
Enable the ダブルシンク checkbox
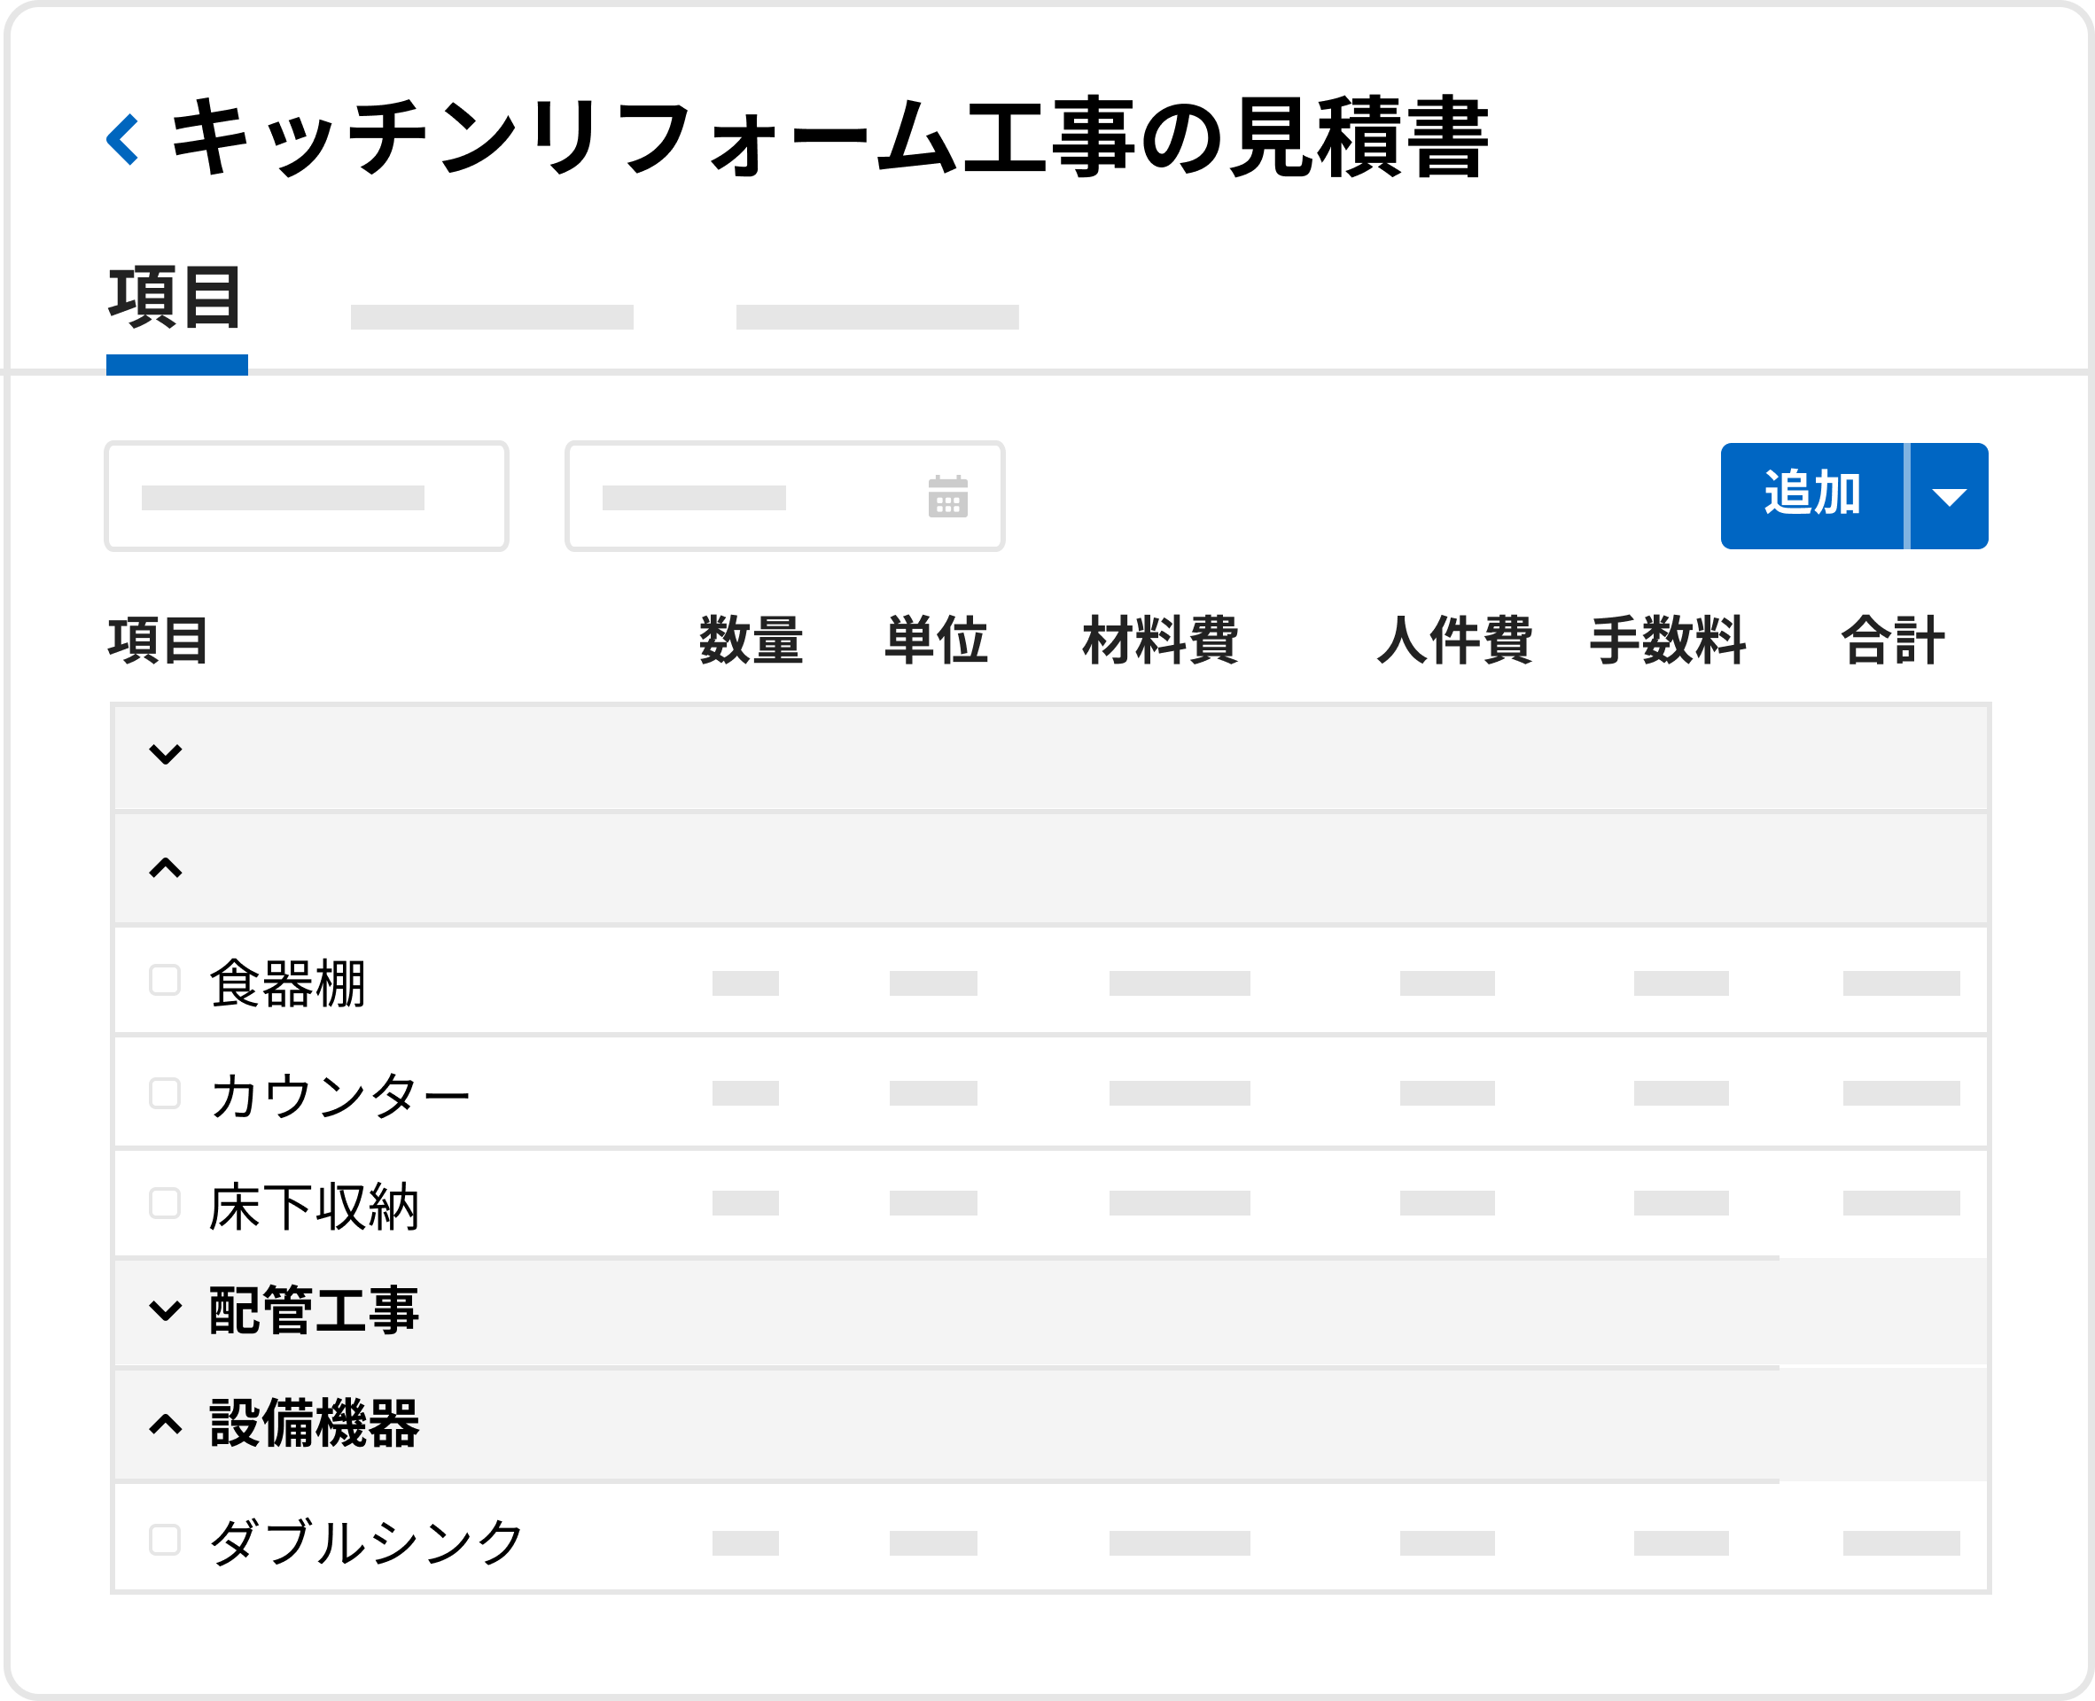point(165,1540)
